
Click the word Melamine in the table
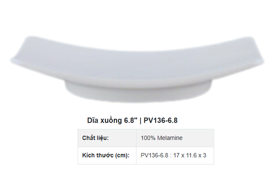coord(170,138)
